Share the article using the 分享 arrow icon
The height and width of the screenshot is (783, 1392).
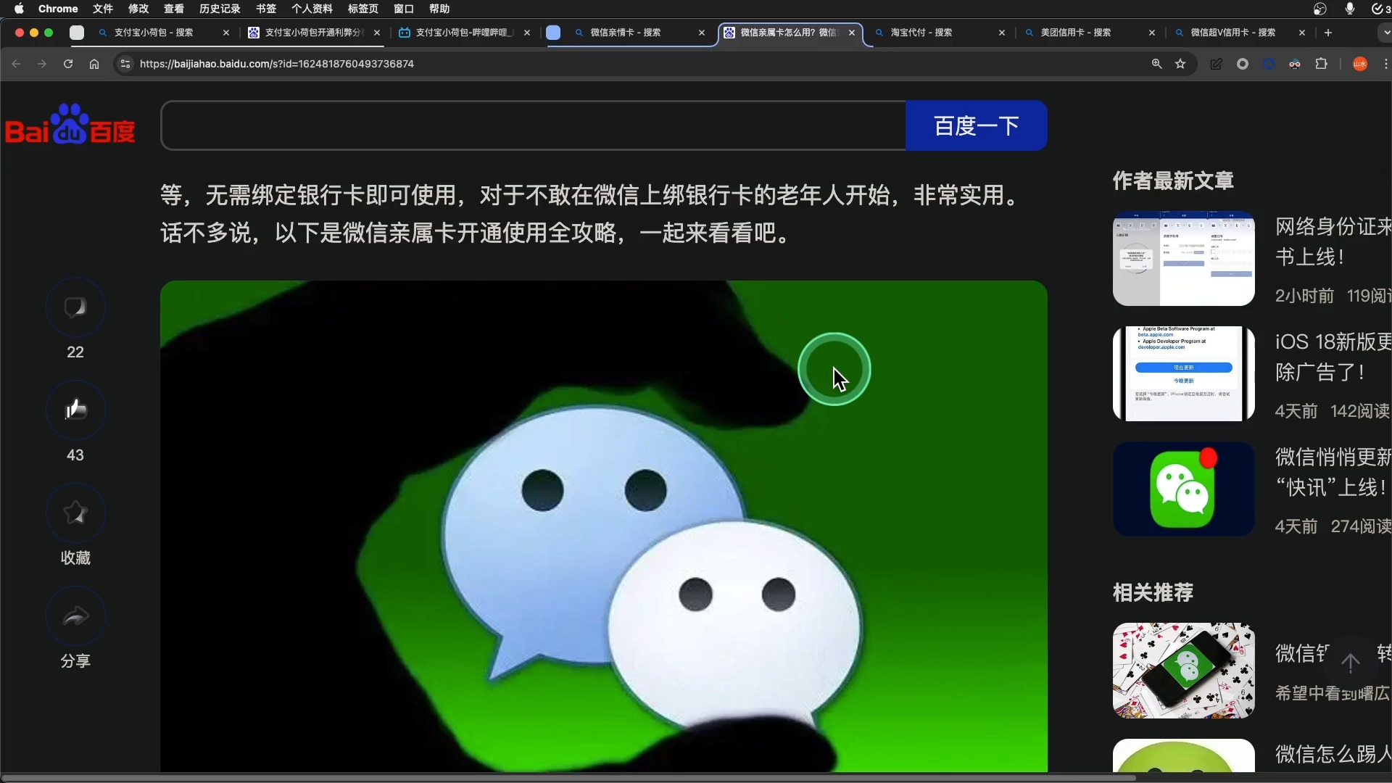75,616
